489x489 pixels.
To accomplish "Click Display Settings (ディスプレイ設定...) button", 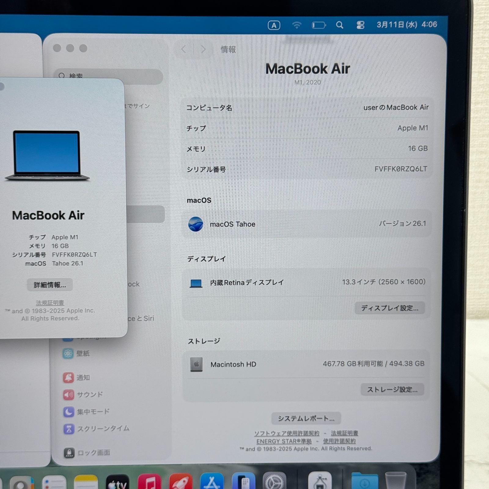I will point(390,308).
